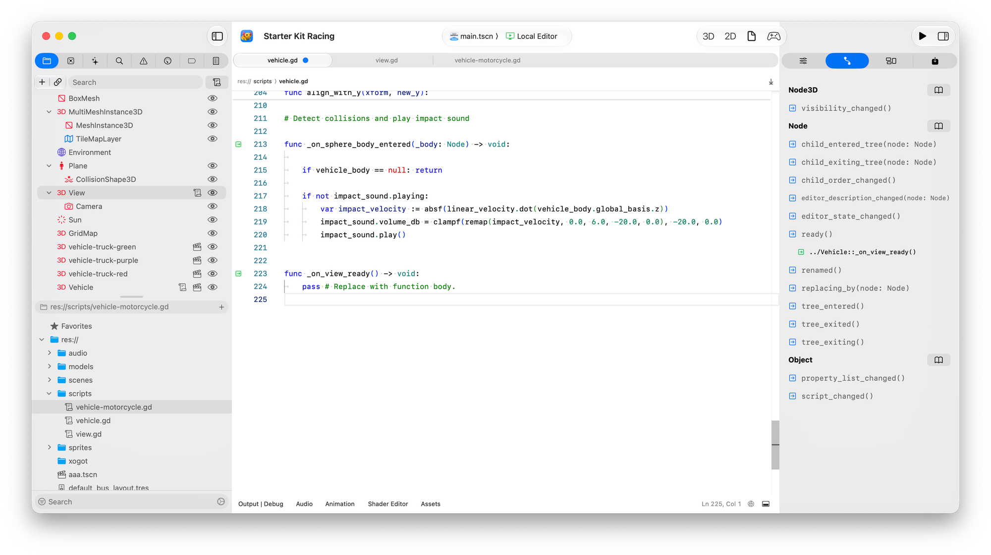The width and height of the screenshot is (991, 555).
Task: Open inspector sliders tab
Action: tap(803, 61)
